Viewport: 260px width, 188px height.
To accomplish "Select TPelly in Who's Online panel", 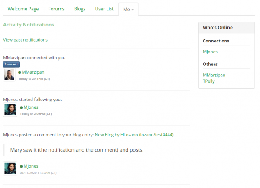I will 208,81.
